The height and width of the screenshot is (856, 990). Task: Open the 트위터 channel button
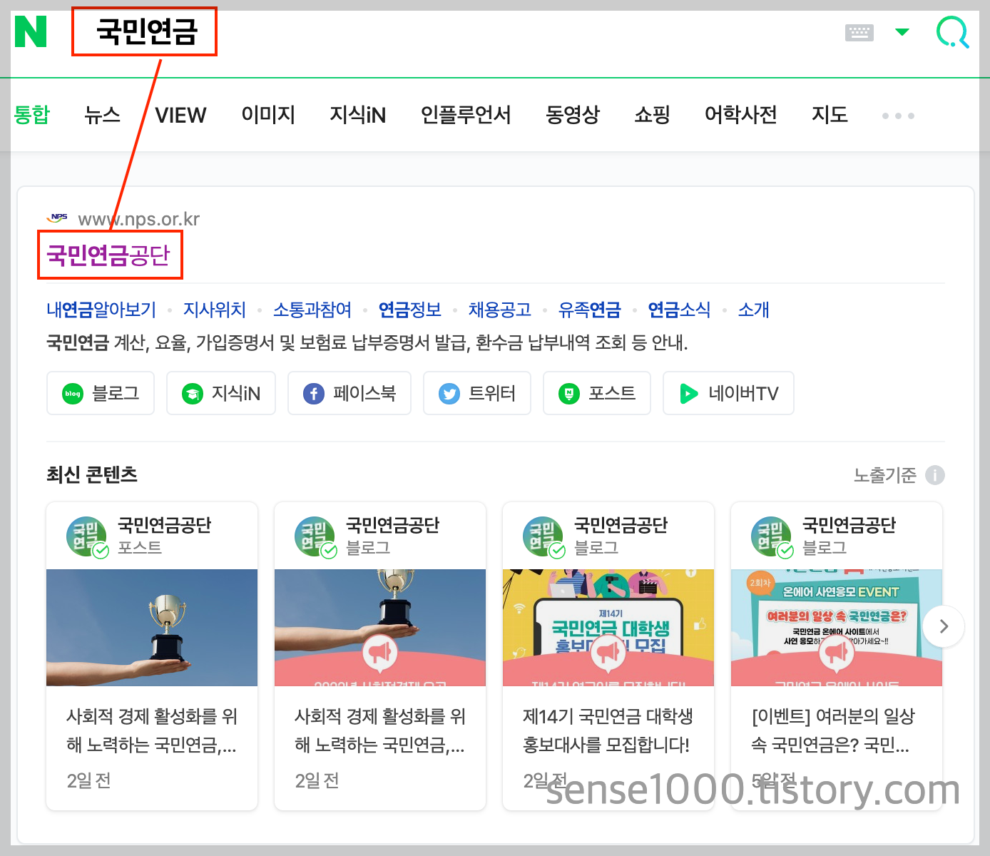click(x=477, y=393)
